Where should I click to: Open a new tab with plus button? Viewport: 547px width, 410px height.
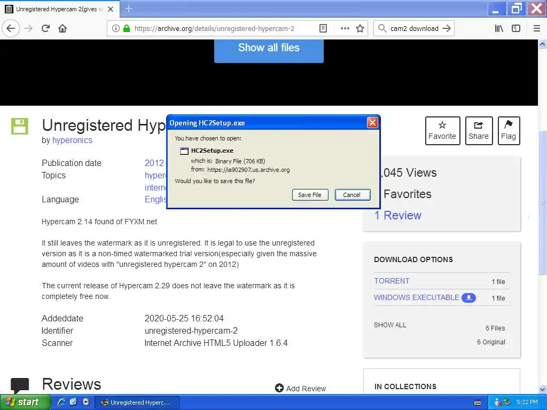pyautogui.click(x=129, y=9)
